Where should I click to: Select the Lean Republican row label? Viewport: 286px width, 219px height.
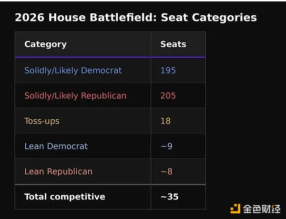pos(58,171)
